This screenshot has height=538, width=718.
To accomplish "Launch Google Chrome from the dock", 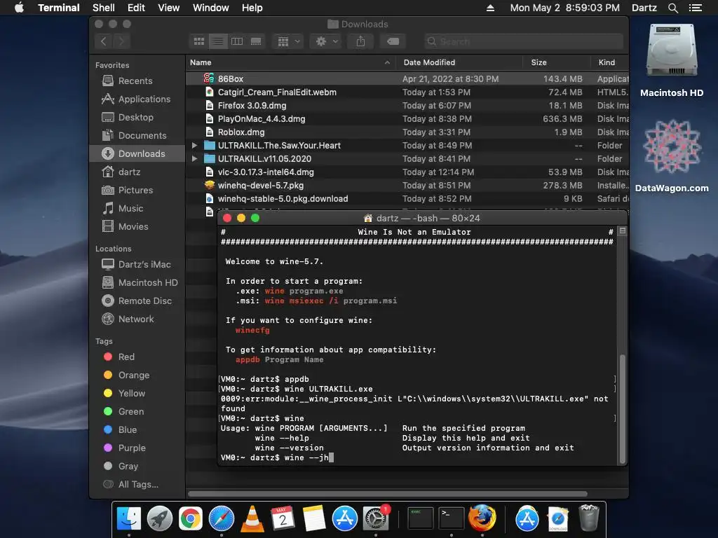I will point(191,519).
